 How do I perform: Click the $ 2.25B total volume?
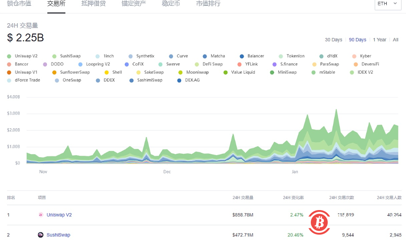[x=25, y=38]
